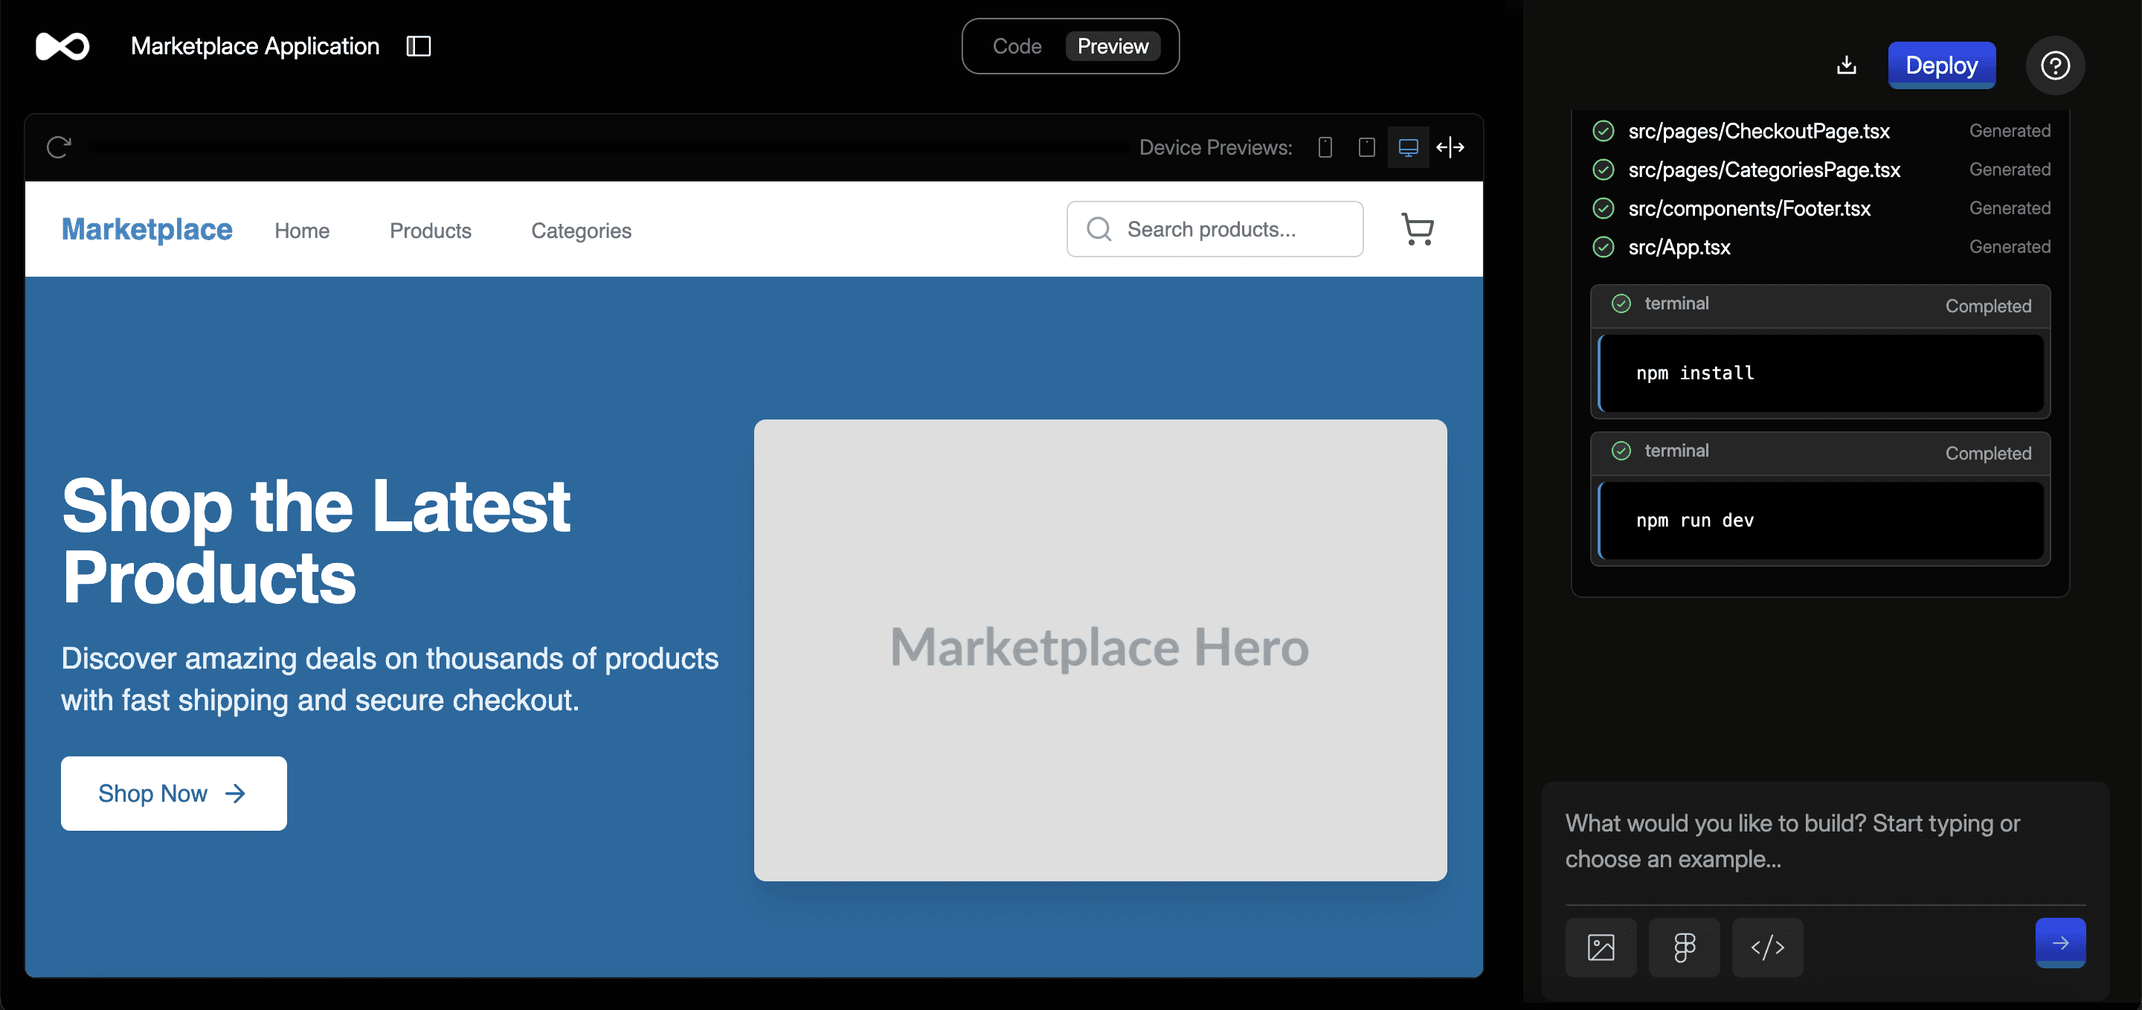Select the tablet device preview
This screenshot has width=2142, height=1010.
(1366, 147)
